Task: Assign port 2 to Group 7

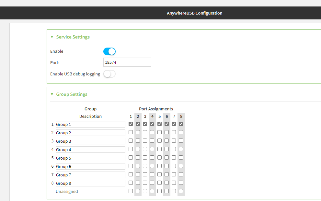Action: 138,174
